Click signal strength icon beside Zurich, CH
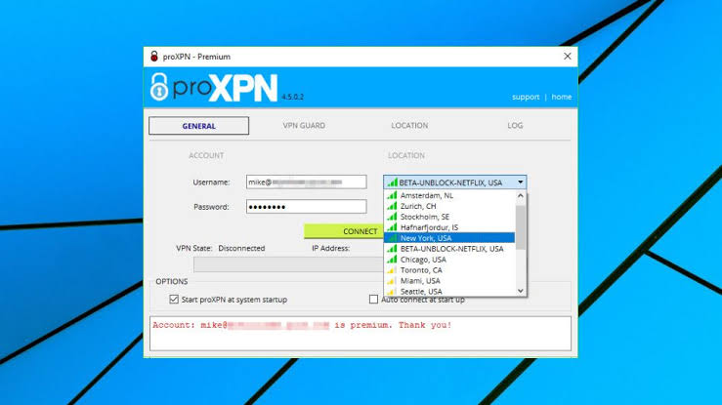Screen dimensions: 722x405 tap(392, 206)
